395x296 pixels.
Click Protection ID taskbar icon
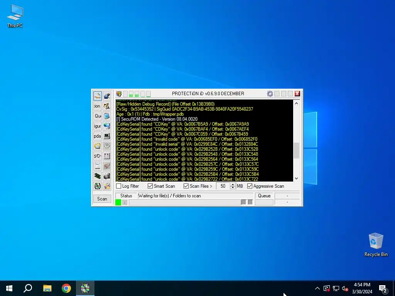point(85,288)
